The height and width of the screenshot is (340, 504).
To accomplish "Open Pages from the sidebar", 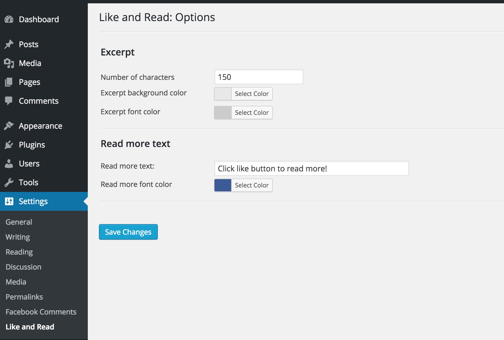I will point(44,82).
